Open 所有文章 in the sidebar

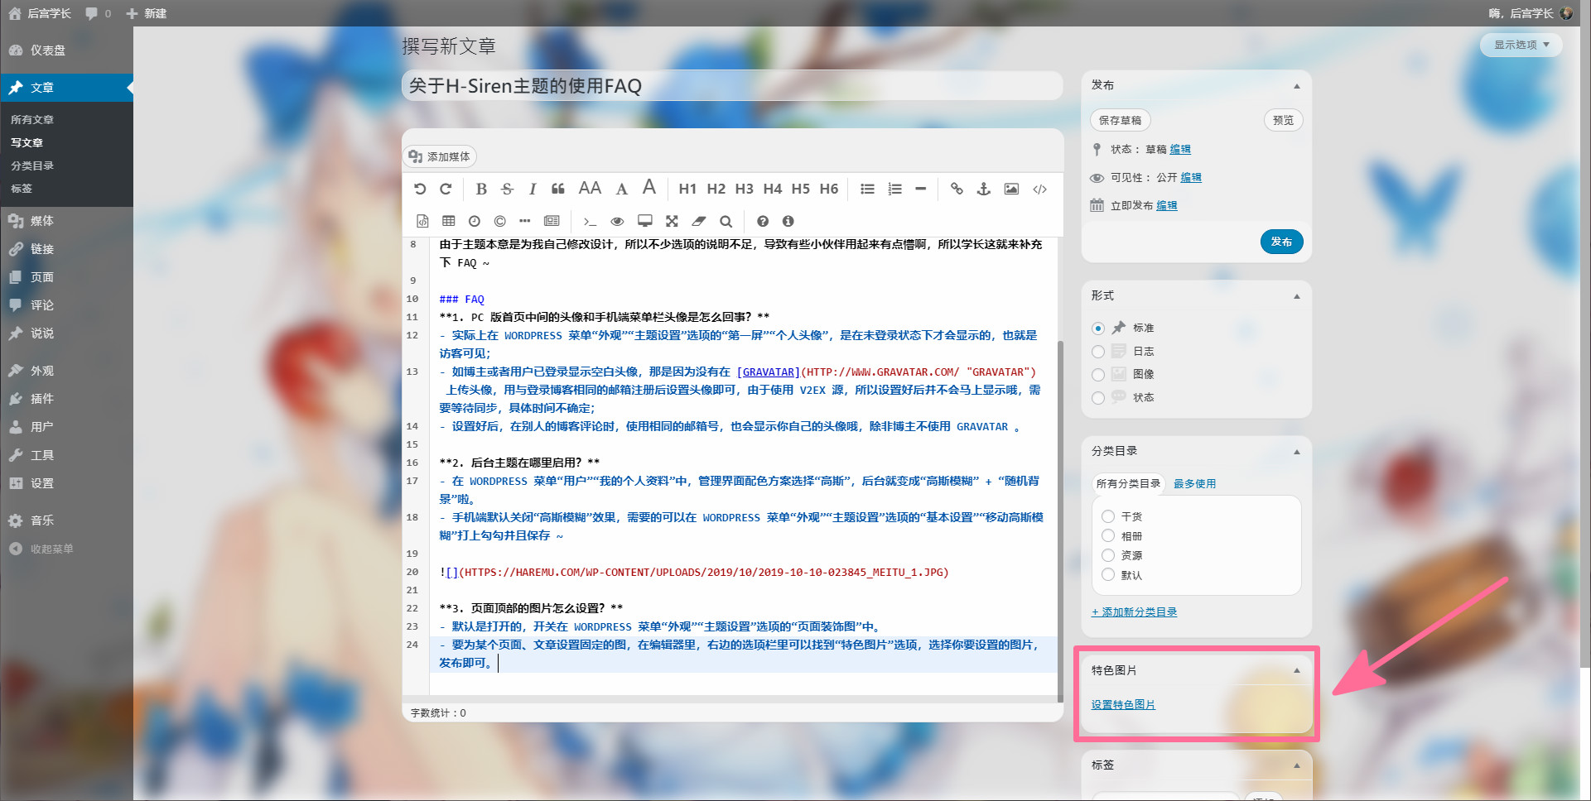tap(32, 120)
